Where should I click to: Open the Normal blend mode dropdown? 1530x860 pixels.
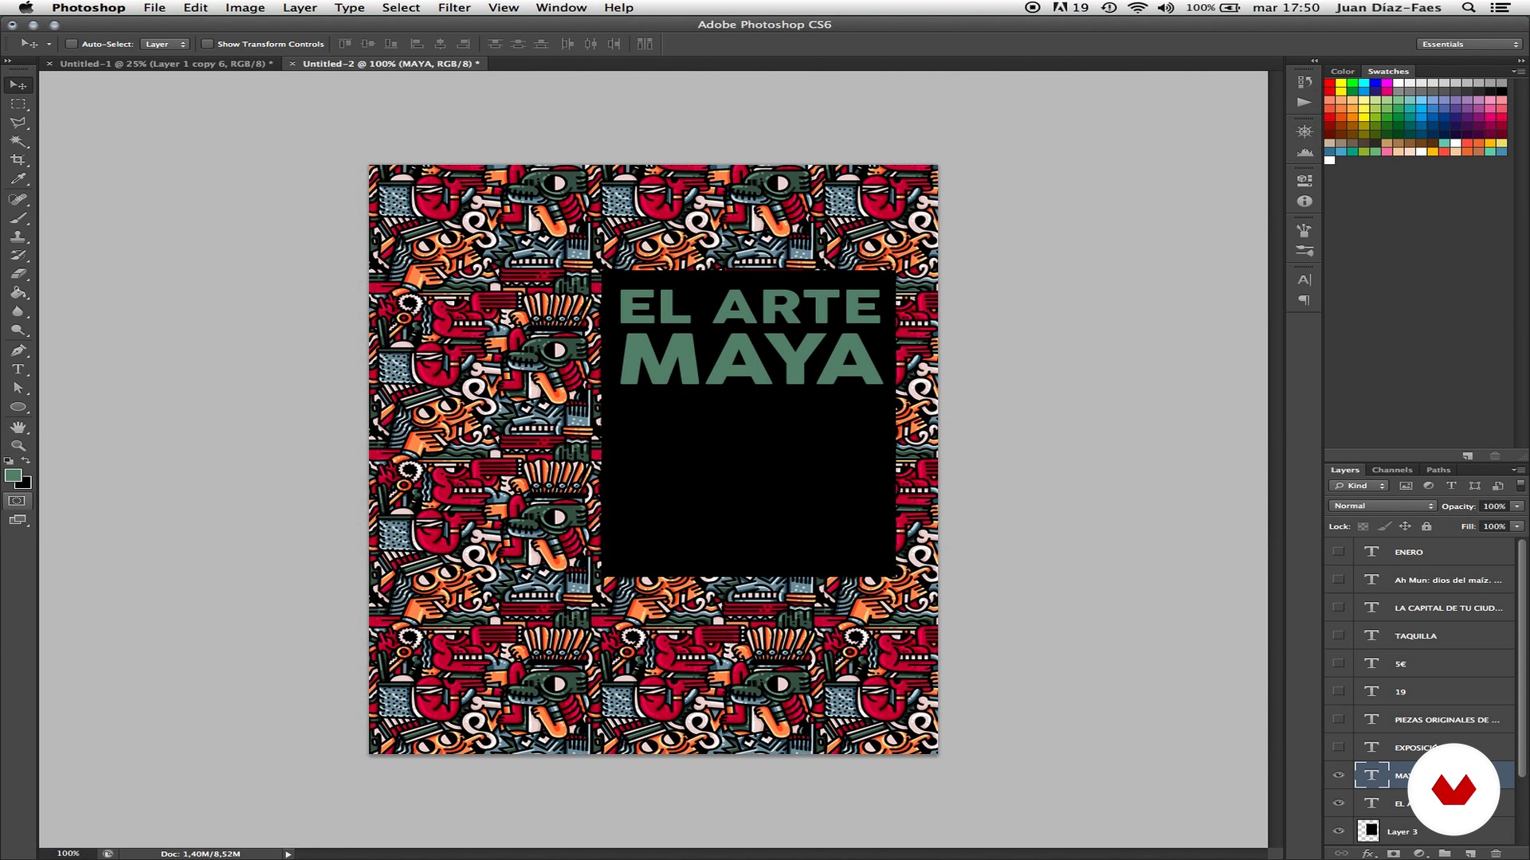pyautogui.click(x=1383, y=506)
